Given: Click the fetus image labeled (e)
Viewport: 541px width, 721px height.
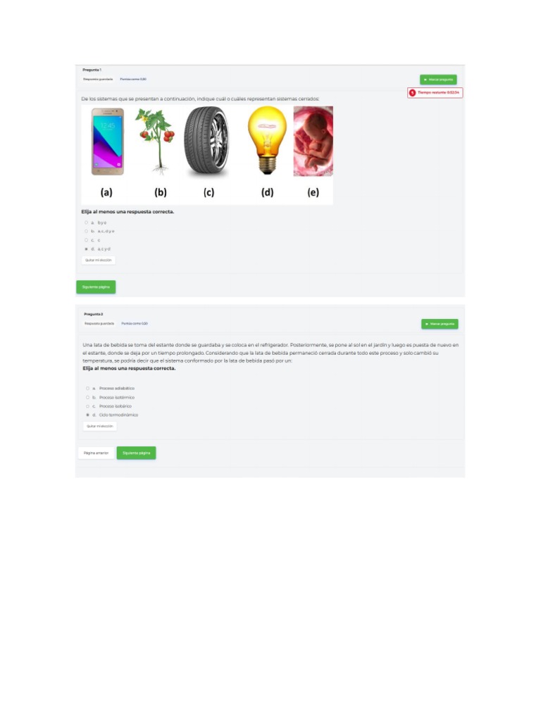Looking at the screenshot, I should (x=313, y=141).
